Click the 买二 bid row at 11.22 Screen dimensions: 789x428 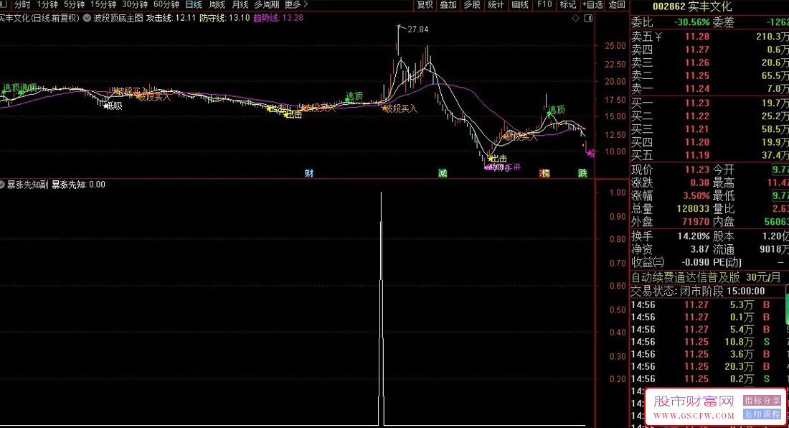tap(709, 116)
